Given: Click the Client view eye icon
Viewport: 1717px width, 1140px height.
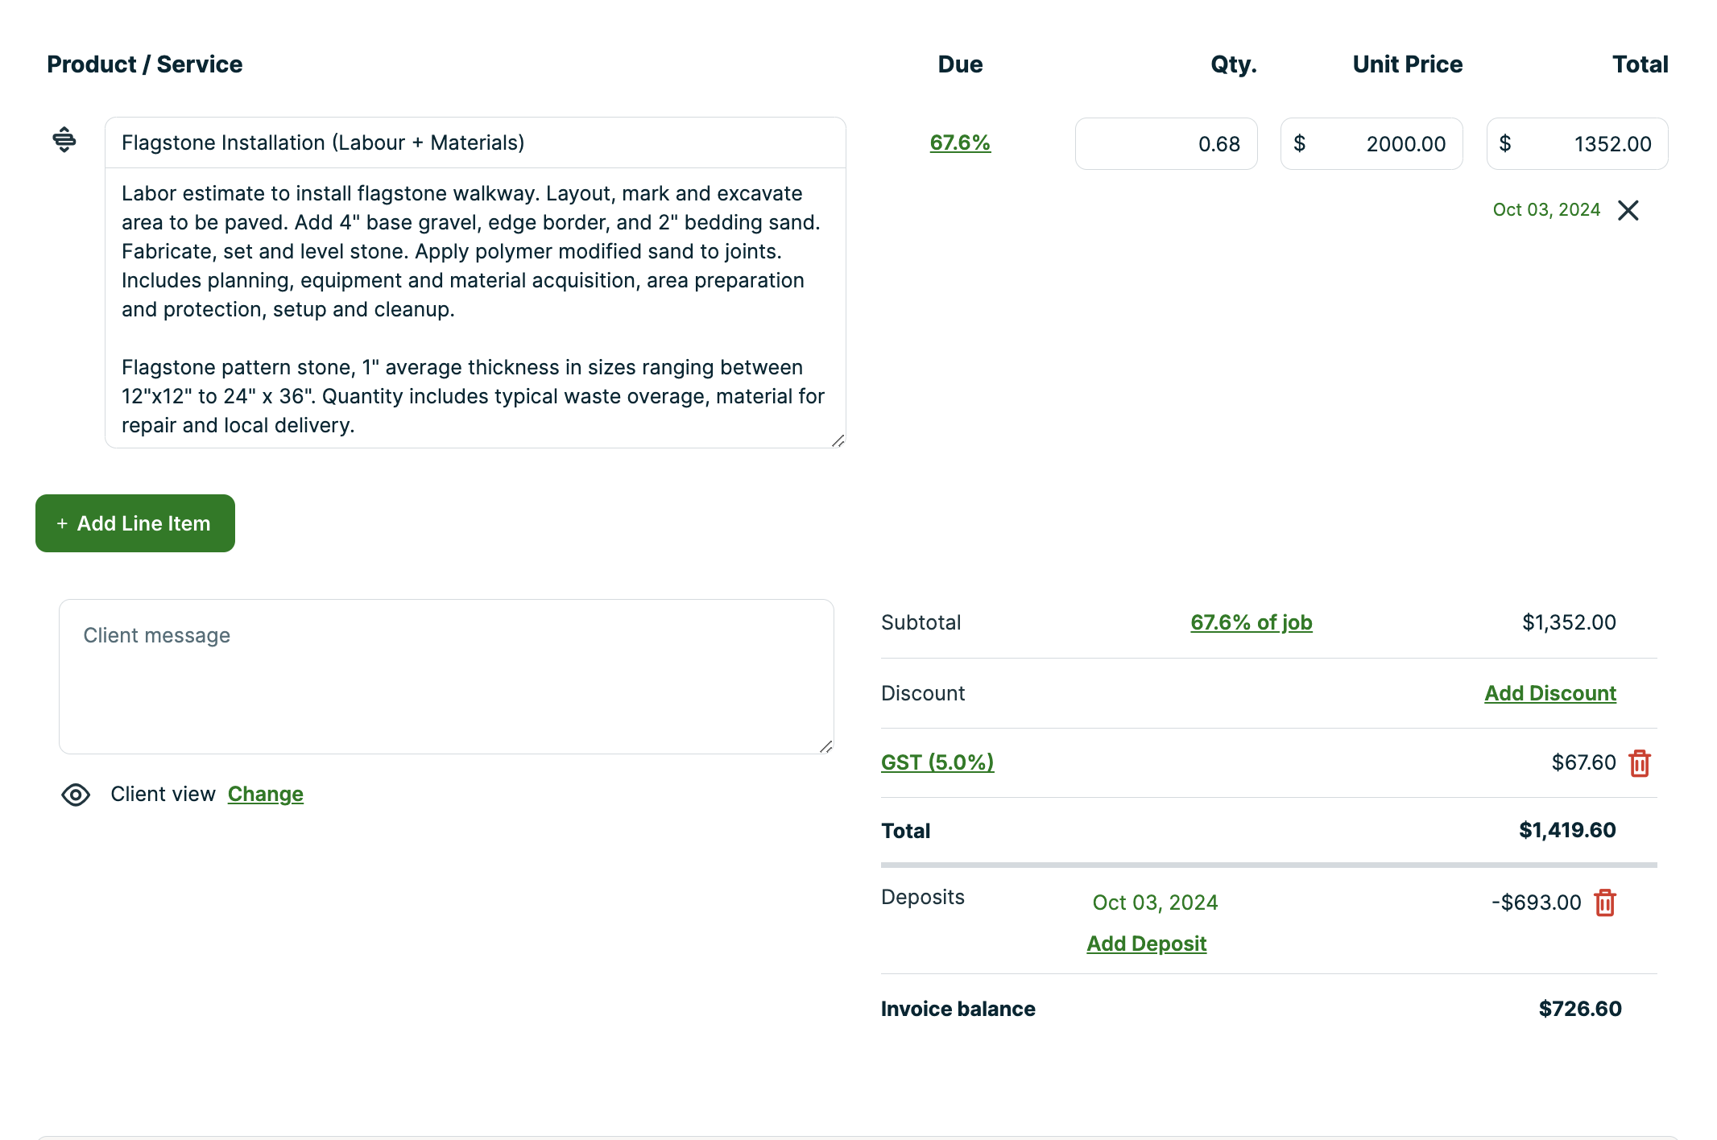Looking at the screenshot, I should (x=76, y=794).
